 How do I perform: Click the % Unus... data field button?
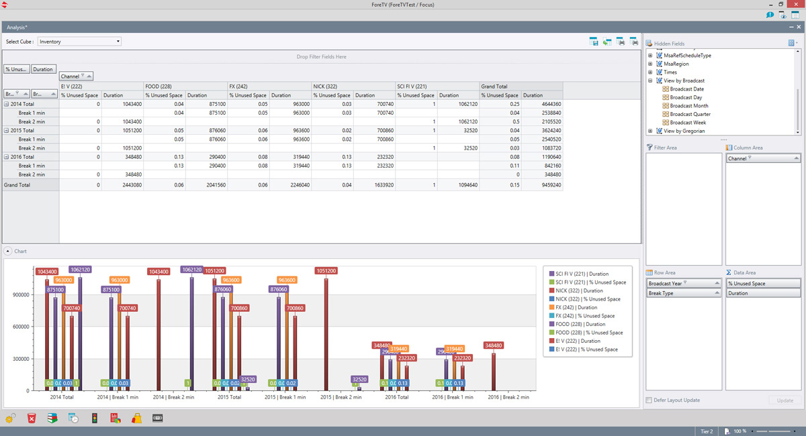click(x=17, y=69)
